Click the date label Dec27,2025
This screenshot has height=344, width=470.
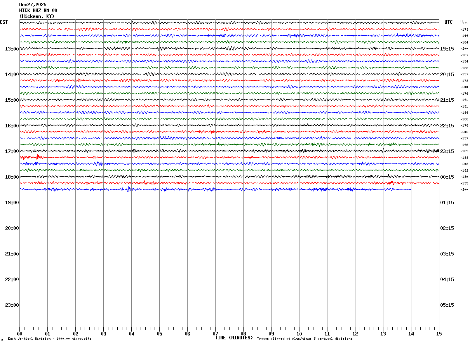(33, 5)
